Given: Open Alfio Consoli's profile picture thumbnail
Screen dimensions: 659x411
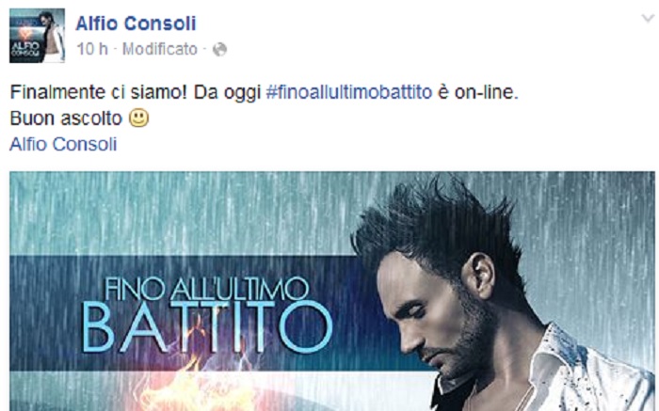Looking at the screenshot, I should (x=37, y=36).
